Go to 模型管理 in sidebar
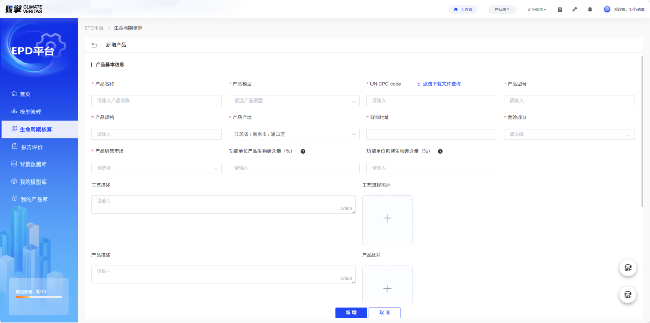Viewport: 650px width, 323px height. [x=30, y=112]
